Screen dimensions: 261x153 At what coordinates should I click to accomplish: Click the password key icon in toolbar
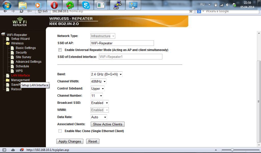tap(30, 11)
